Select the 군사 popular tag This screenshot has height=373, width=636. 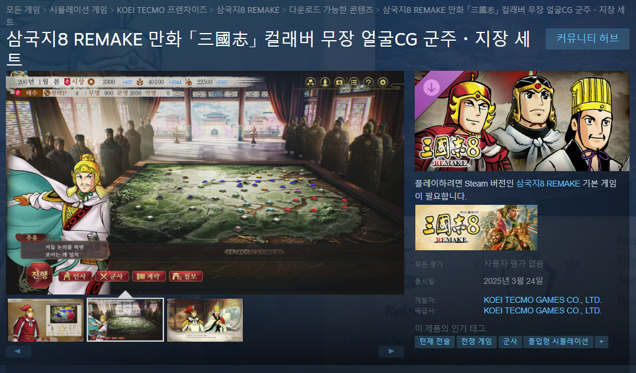(x=510, y=342)
